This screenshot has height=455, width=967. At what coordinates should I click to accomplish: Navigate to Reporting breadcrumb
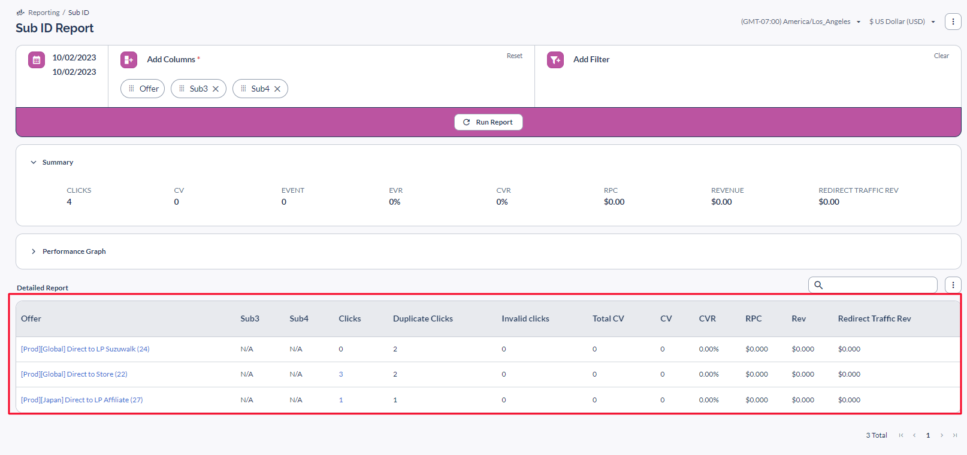[x=44, y=13]
